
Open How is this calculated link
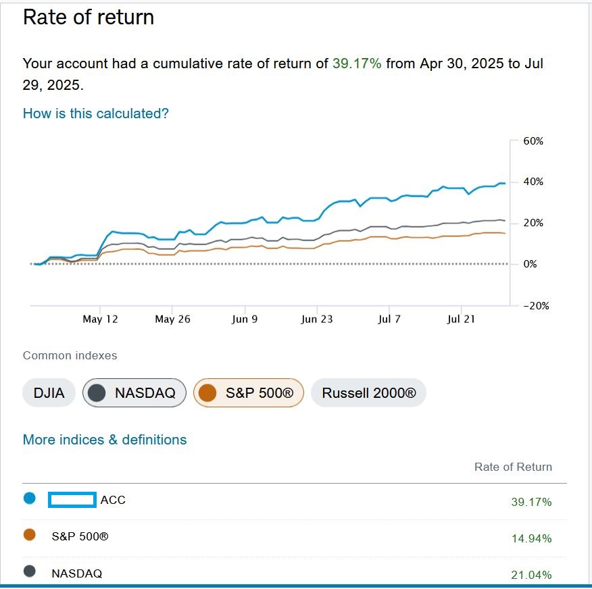95,113
